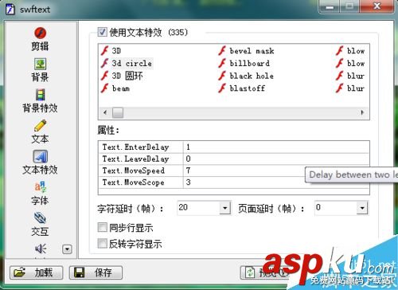Click the flash icon beside billboard

tap(222, 63)
